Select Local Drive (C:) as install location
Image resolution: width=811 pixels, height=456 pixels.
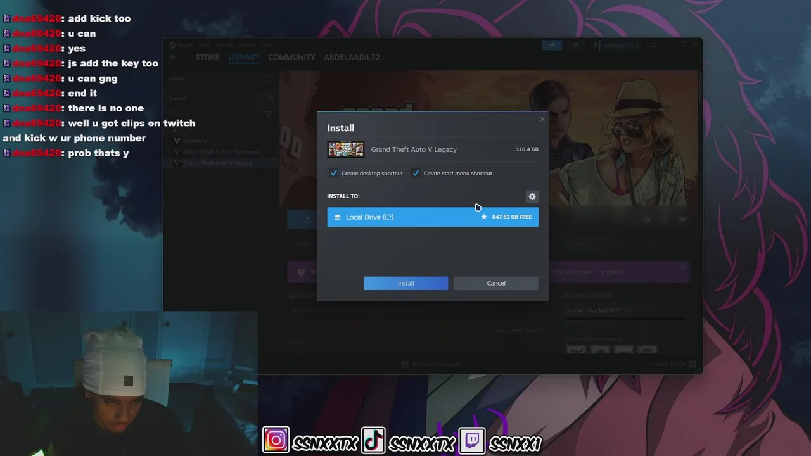(x=433, y=217)
